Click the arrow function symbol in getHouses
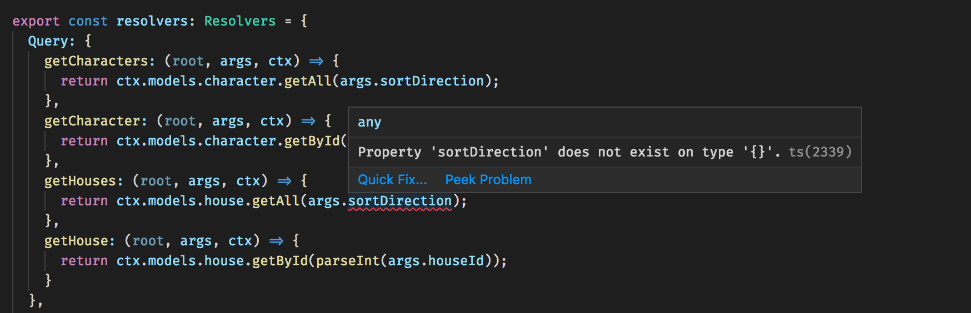Viewport: 971px width, 313px height. (x=284, y=181)
